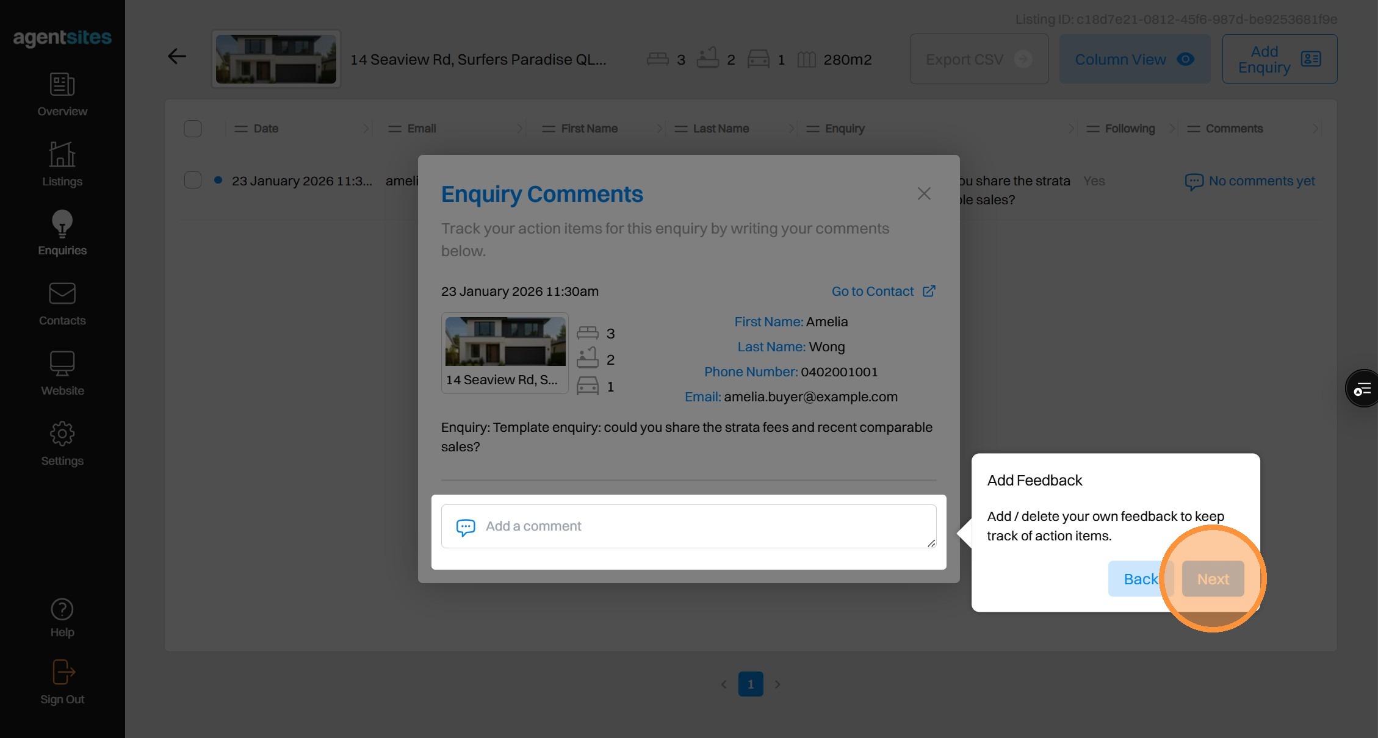
Task: Open the Overview sidebar icon
Action: pyautogui.click(x=62, y=85)
